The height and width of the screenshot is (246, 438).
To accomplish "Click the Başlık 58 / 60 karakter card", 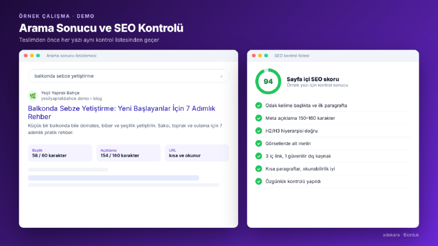I will [60, 153].
